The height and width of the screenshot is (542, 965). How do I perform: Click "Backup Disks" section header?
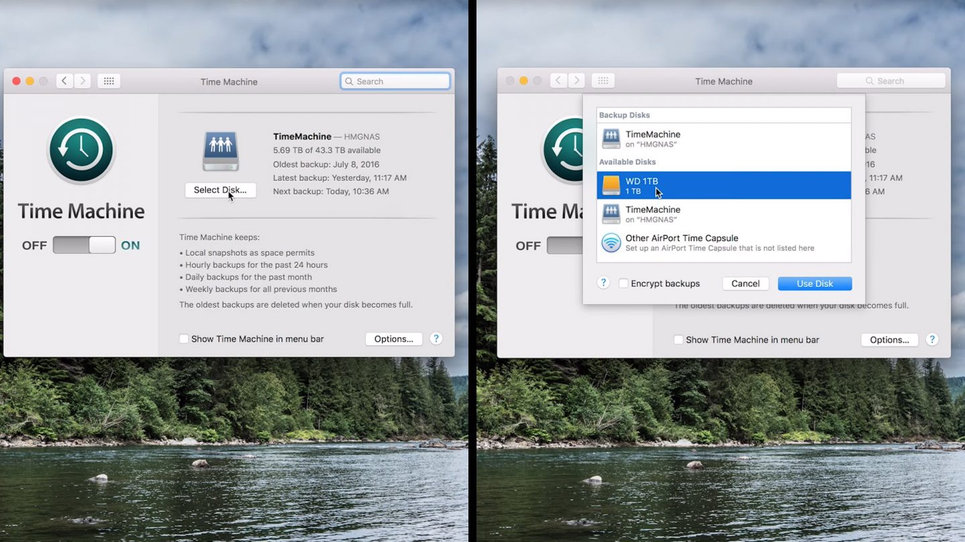click(625, 115)
